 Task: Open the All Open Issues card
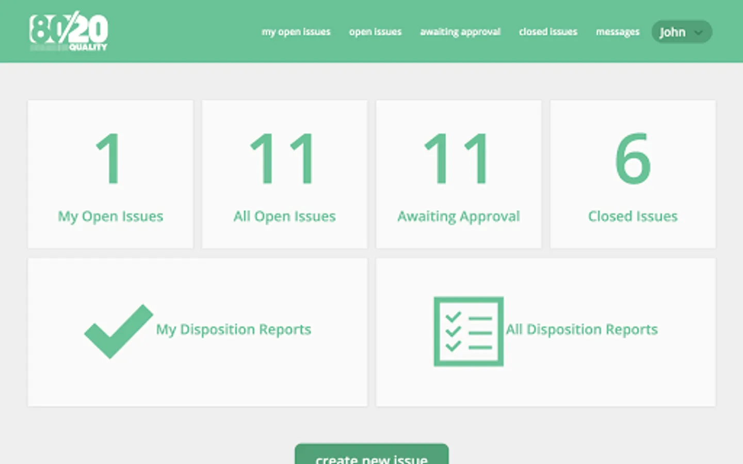(284, 174)
